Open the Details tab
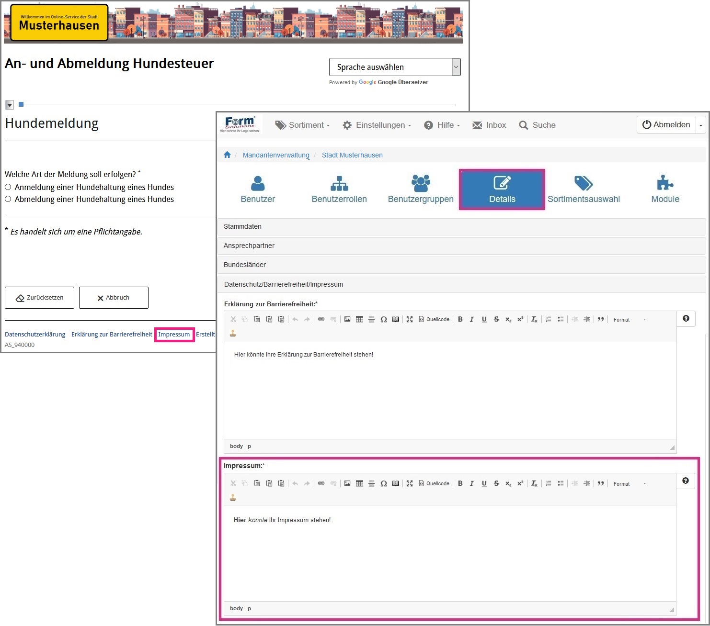710x626 pixels. [502, 190]
